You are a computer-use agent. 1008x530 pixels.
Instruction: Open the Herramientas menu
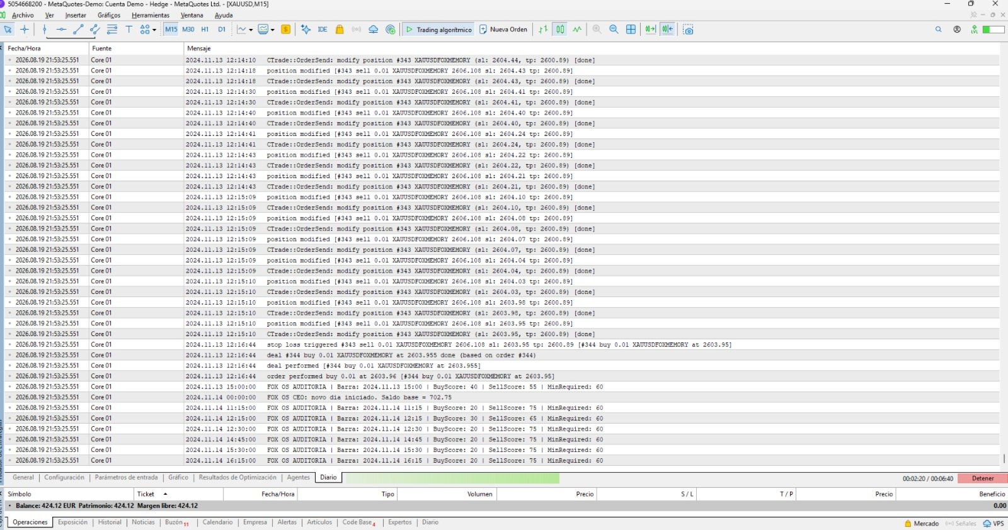tap(151, 15)
